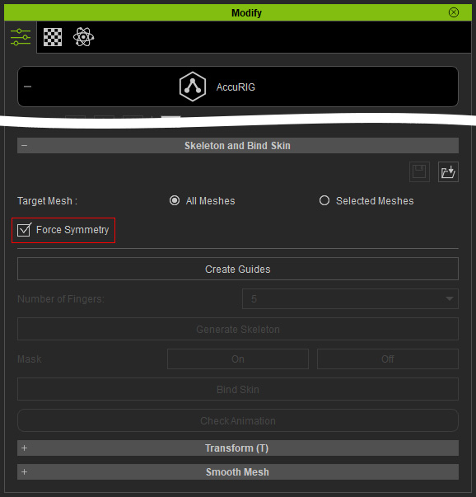Click the Create Guides button
Image resolution: width=476 pixels, height=497 pixels.
[238, 269]
